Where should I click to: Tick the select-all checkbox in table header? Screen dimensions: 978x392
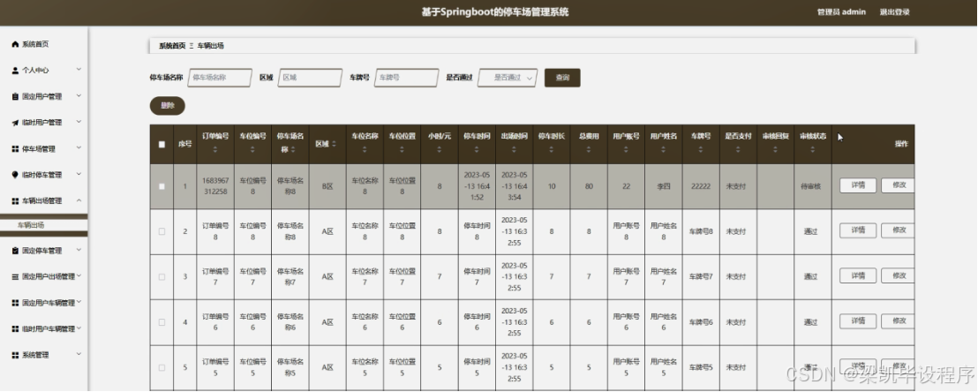[162, 144]
